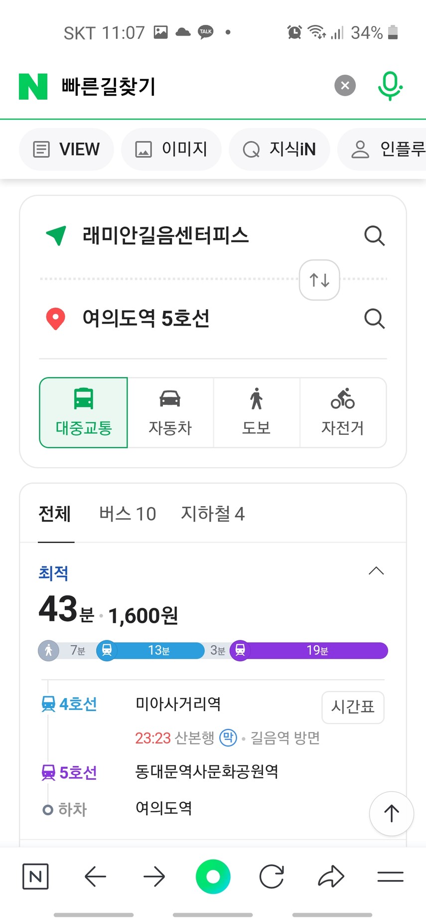Open the hamburger menu at bottom right

pos(390,876)
